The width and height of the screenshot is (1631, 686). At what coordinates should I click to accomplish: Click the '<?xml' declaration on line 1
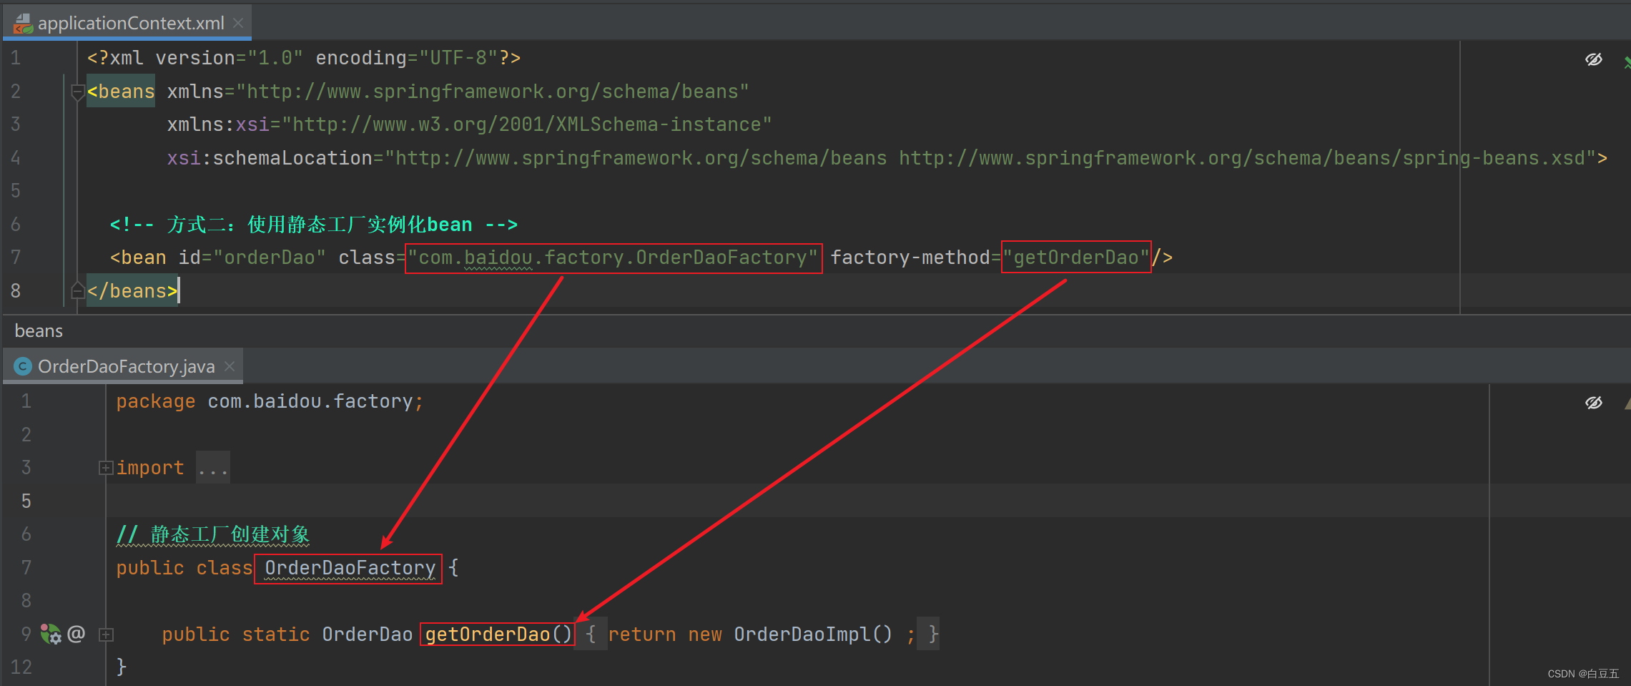(115, 58)
